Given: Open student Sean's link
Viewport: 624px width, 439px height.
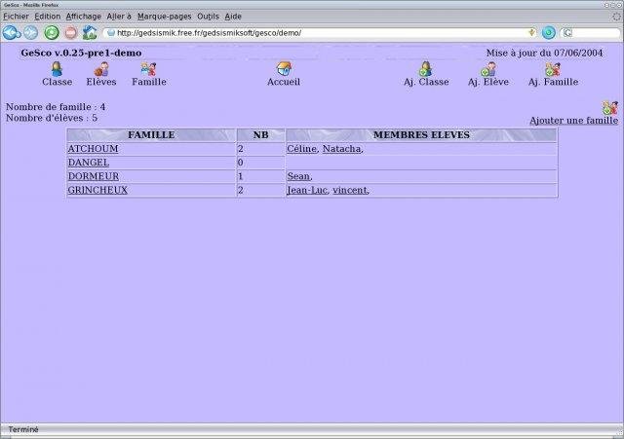Looking at the screenshot, I should click(x=298, y=176).
